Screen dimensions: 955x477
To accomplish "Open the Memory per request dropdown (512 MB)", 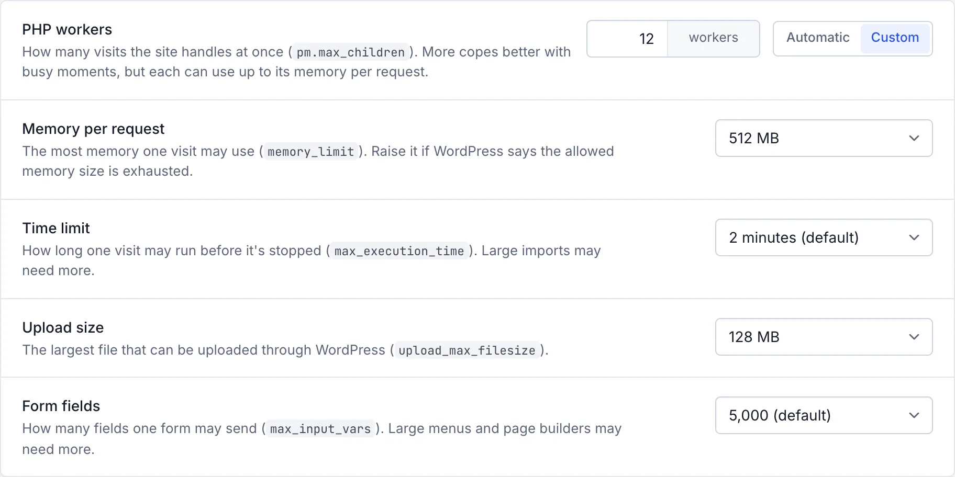I will click(824, 138).
